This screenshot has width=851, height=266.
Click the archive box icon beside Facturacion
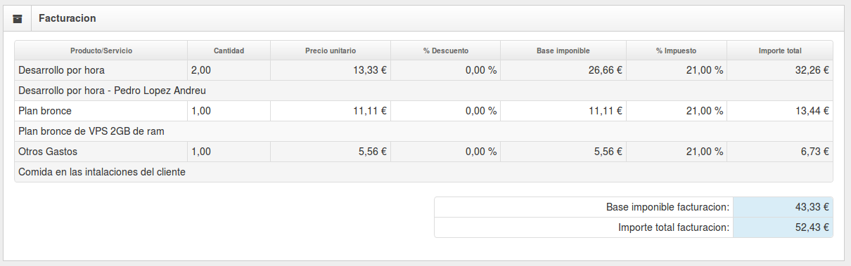[x=18, y=18]
